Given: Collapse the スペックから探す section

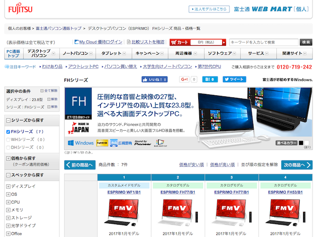Looking at the screenshot, I should [x=8, y=175].
